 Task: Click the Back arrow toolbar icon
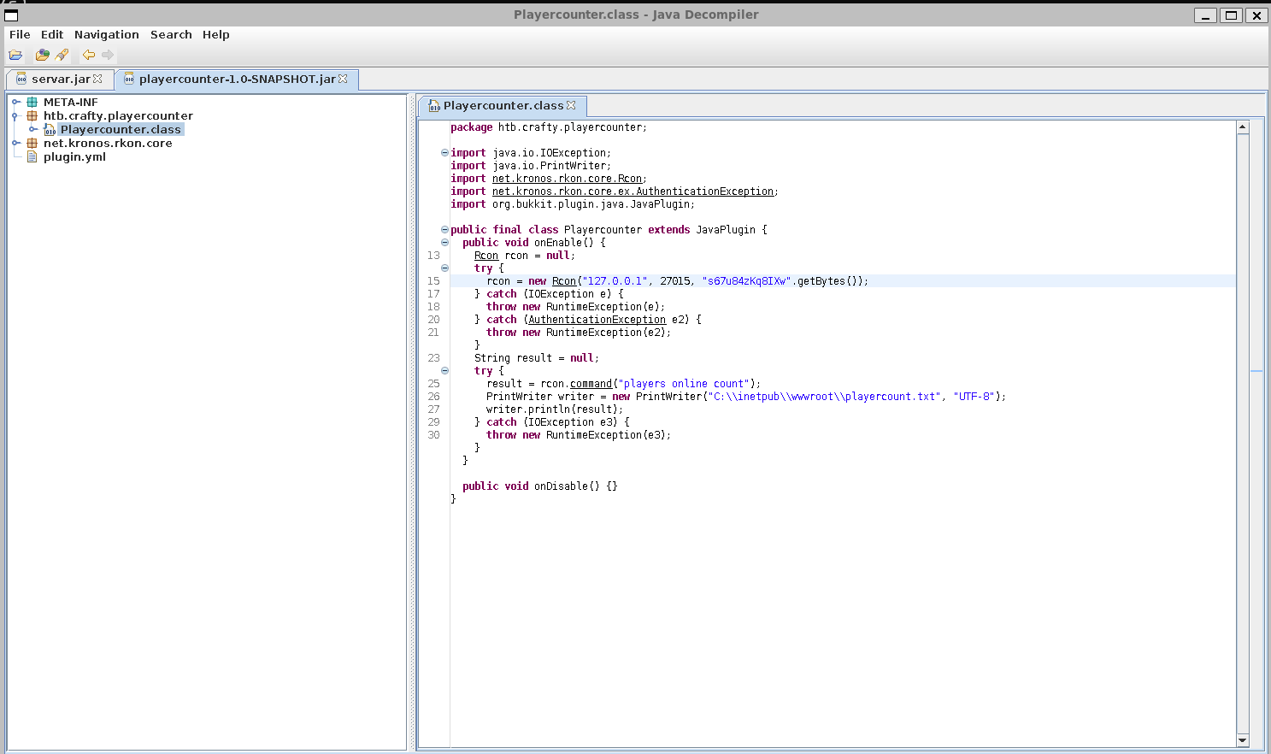88,56
